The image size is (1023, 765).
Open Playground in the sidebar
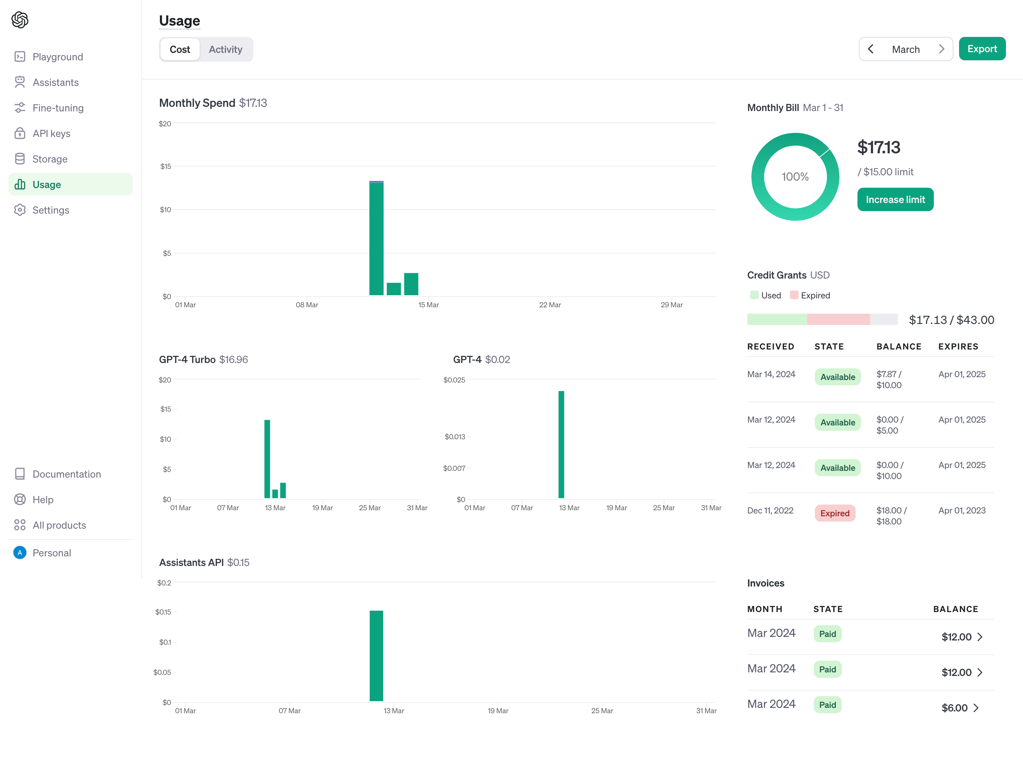pos(71,57)
